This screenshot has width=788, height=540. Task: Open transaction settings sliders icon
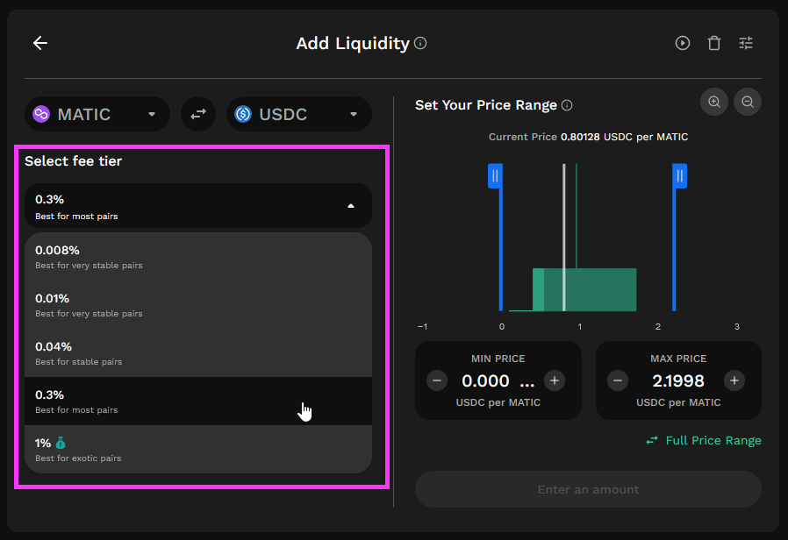tap(746, 43)
